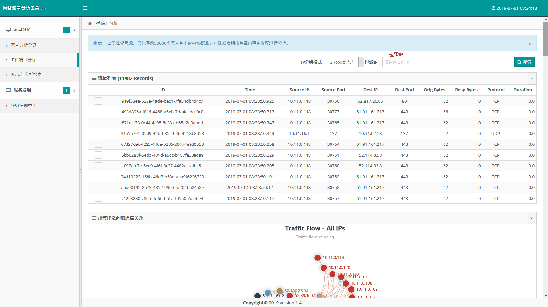Collapse the 所有IP之间的通信关系 panel
The image size is (548, 307).
(x=531, y=218)
